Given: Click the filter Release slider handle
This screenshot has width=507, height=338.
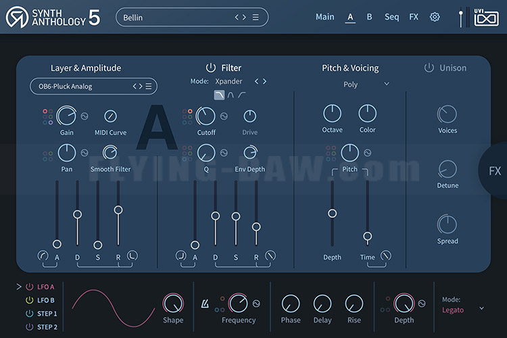Looking at the screenshot, I should (x=256, y=226).
